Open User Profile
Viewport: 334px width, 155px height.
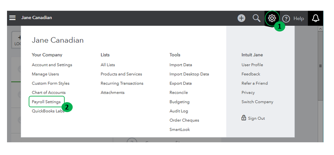[252, 65]
